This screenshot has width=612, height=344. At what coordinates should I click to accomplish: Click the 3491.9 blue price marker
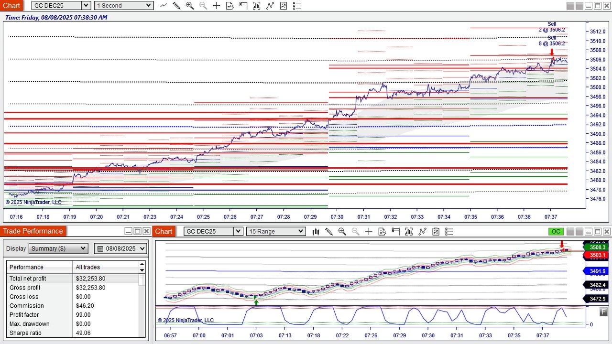pyautogui.click(x=597, y=271)
